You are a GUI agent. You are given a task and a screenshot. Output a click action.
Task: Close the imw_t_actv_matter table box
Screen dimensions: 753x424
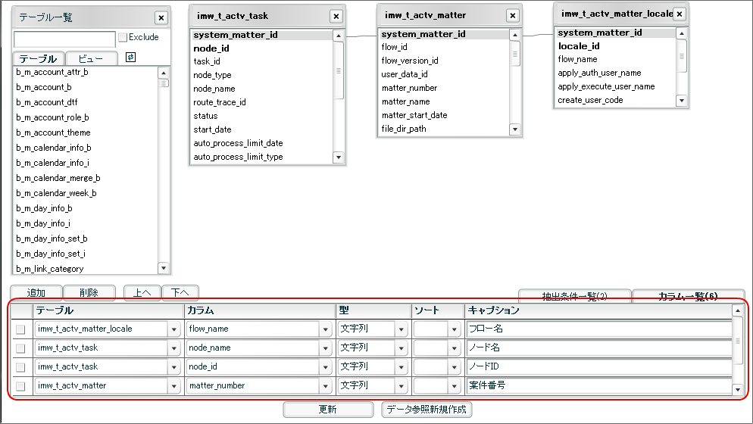[x=513, y=15]
